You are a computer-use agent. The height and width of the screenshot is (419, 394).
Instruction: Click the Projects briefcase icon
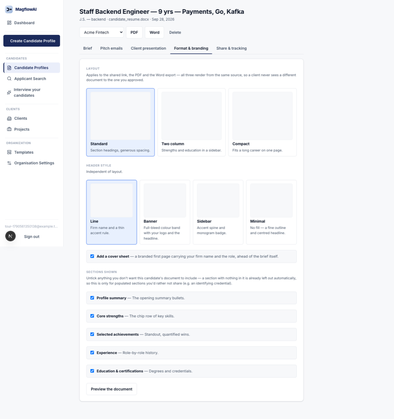pyautogui.click(x=9, y=129)
